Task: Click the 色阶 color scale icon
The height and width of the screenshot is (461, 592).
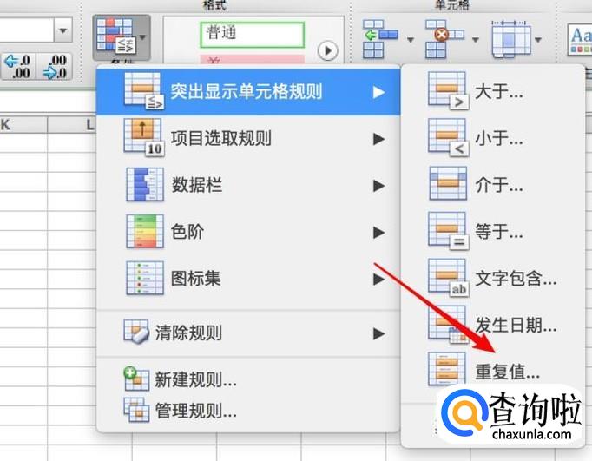Action: pyautogui.click(x=145, y=231)
